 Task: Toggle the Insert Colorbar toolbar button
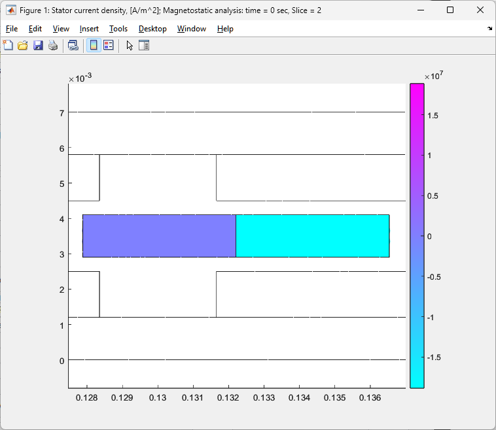(x=94, y=46)
